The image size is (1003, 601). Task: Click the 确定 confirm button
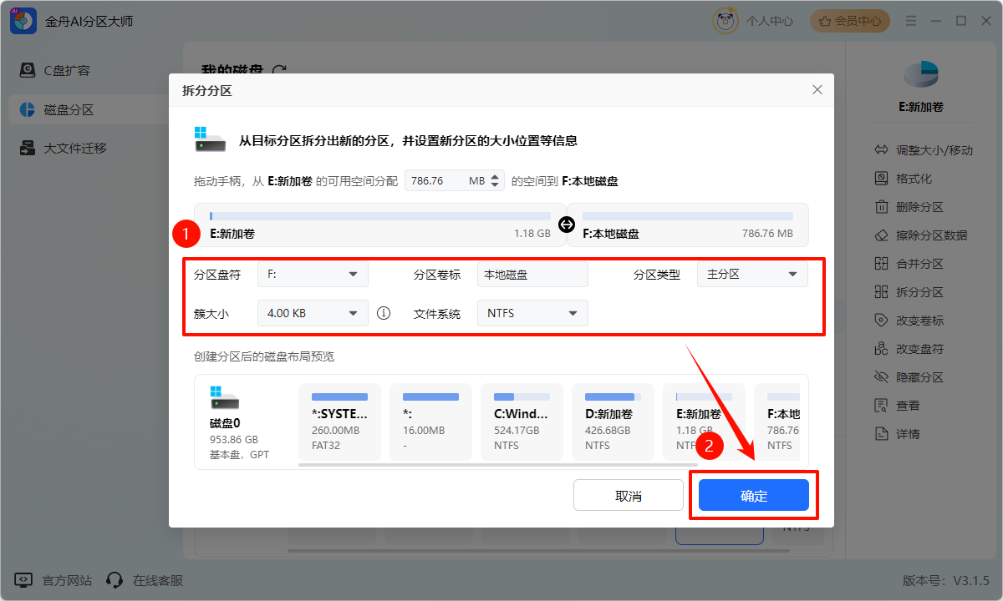(753, 496)
